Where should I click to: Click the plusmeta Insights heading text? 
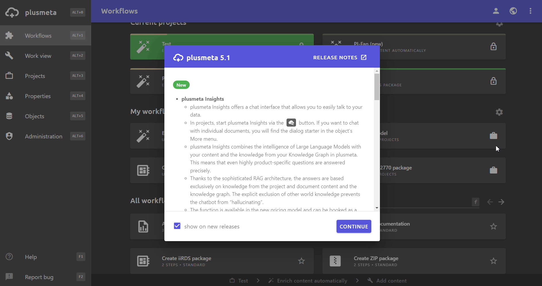click(203, 99)
